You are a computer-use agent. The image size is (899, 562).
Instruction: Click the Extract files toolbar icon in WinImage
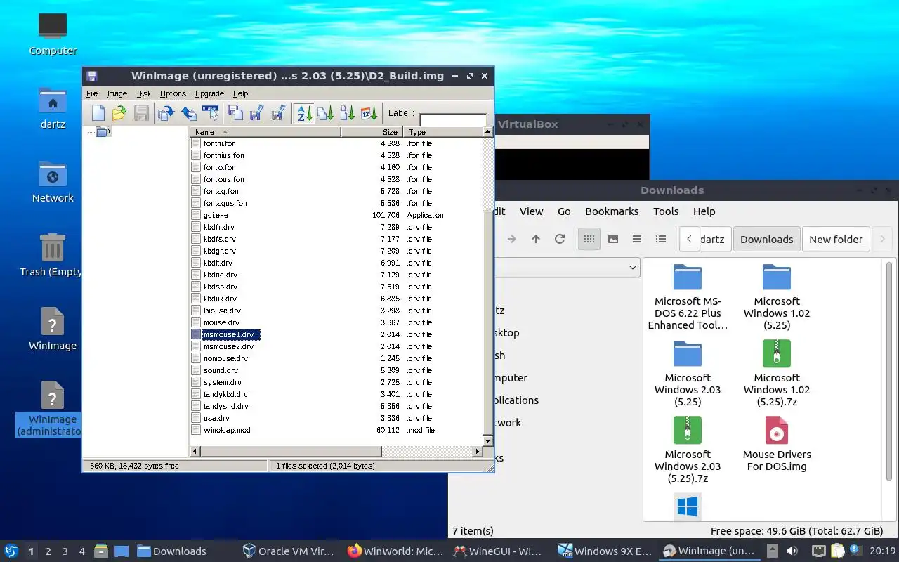pos(166,113)
